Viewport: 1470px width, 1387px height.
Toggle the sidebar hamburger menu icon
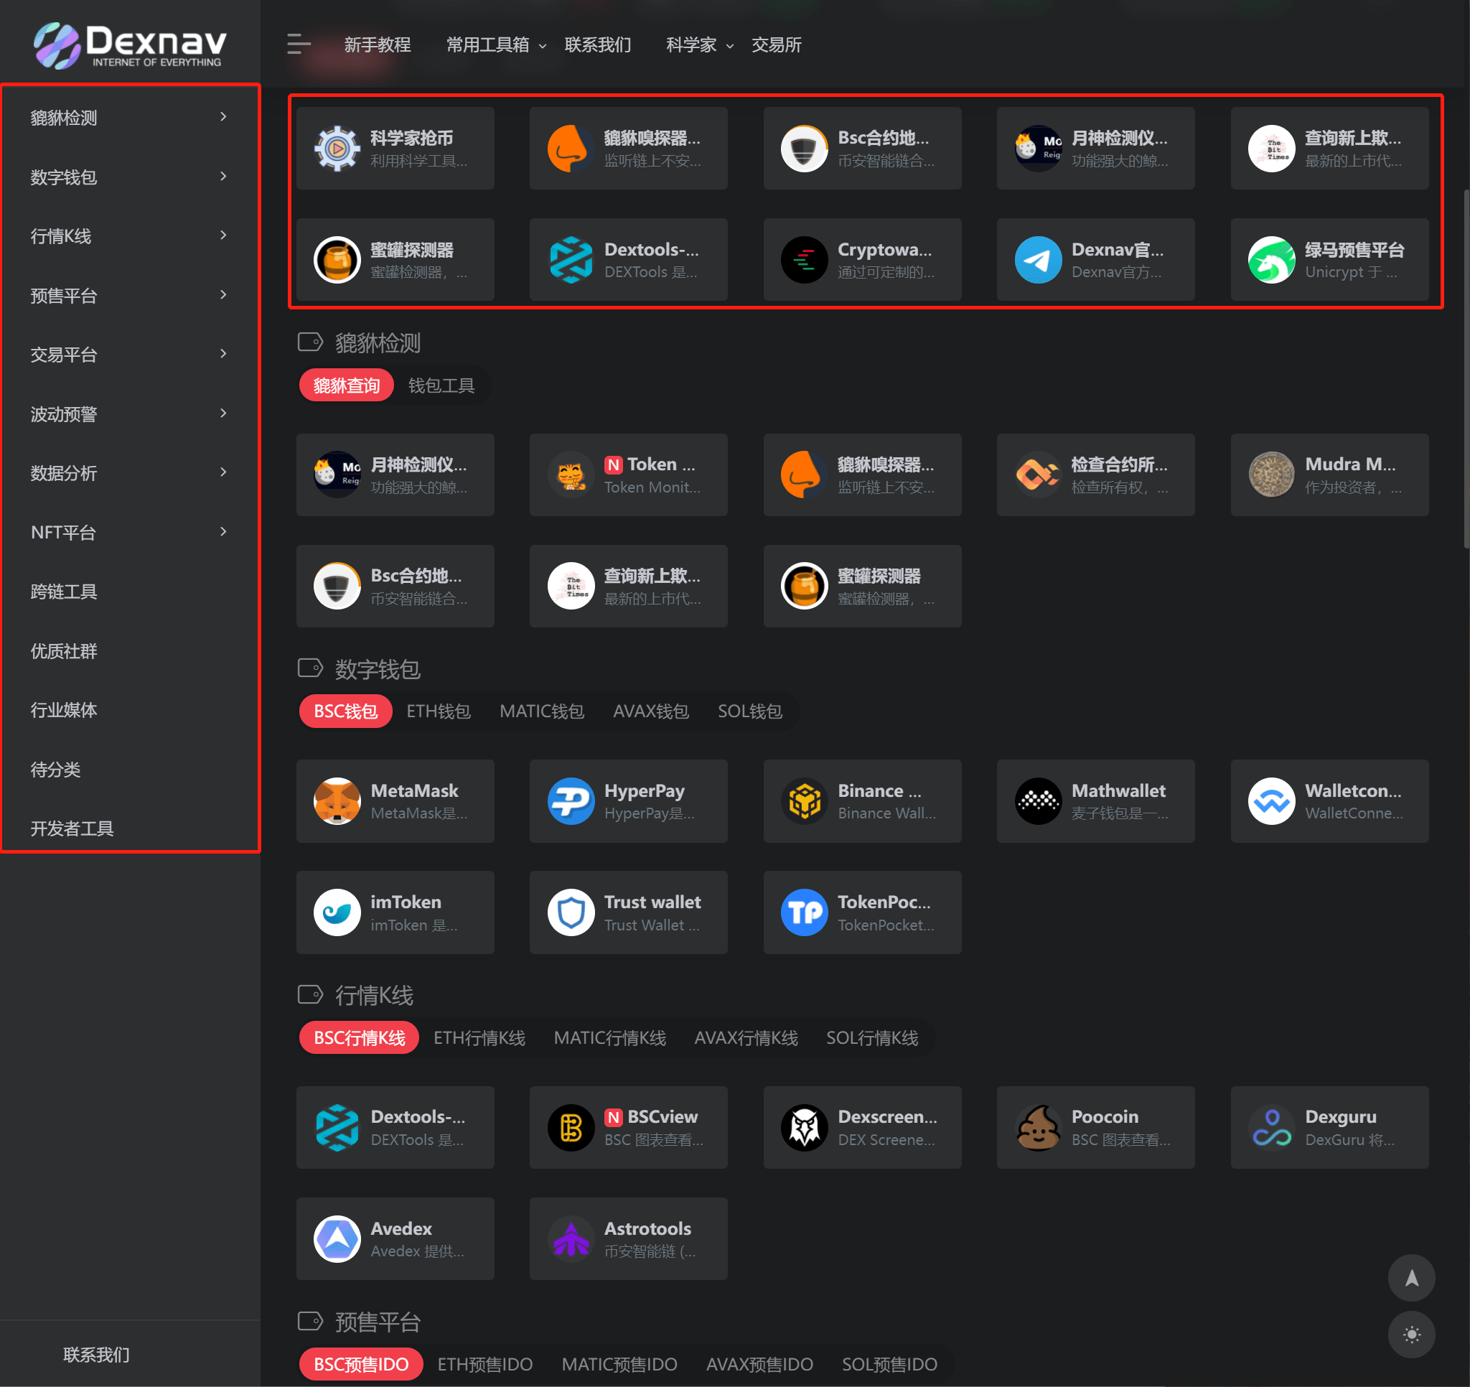(299, 45)
